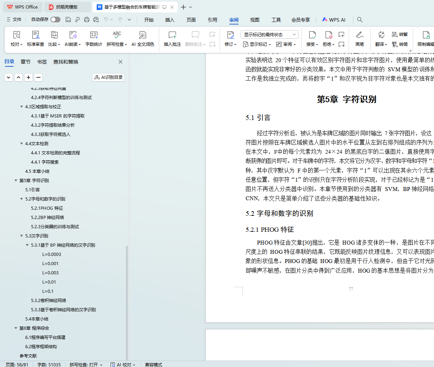Click the print icon in quick access toolbar

(x=87, y=20)
